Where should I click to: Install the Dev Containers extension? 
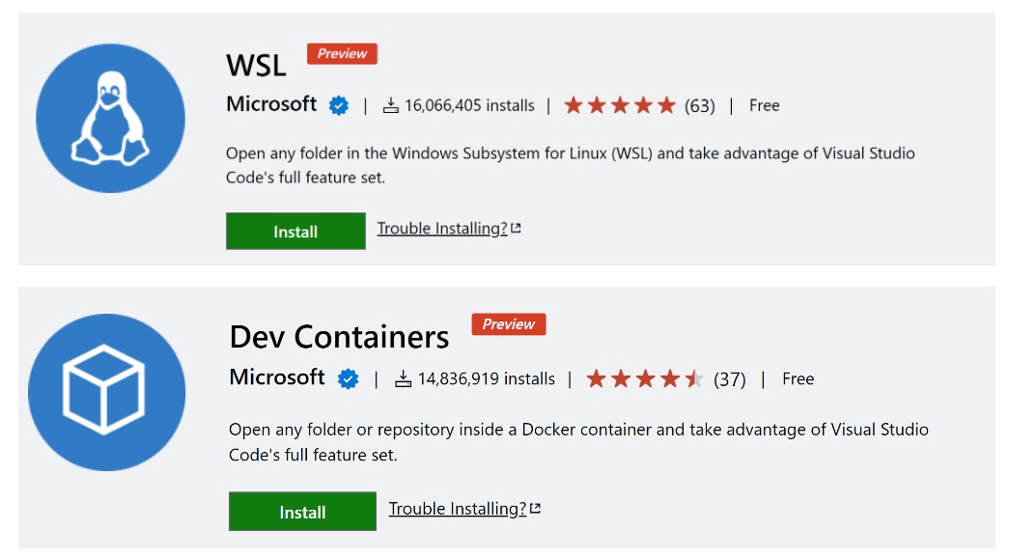tap(302, 511)
